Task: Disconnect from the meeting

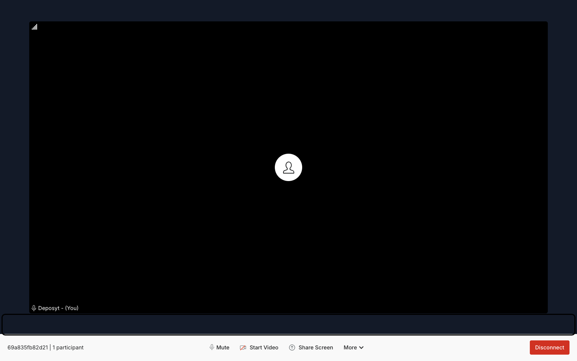Action: 549,348
